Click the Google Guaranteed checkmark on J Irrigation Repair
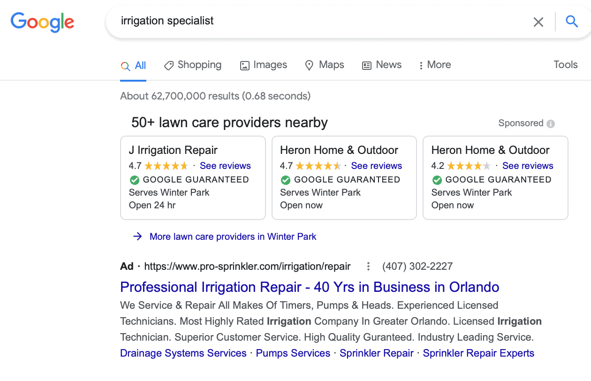Viewport: 591px width, 381px height. 134,180
